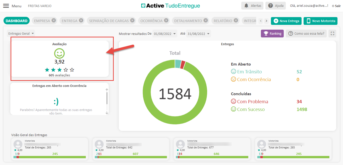Image resolution: width=343 pixels, height=165 pixels.
Task: Close the EMPRESA tab
Action: (x=54, y=21)
